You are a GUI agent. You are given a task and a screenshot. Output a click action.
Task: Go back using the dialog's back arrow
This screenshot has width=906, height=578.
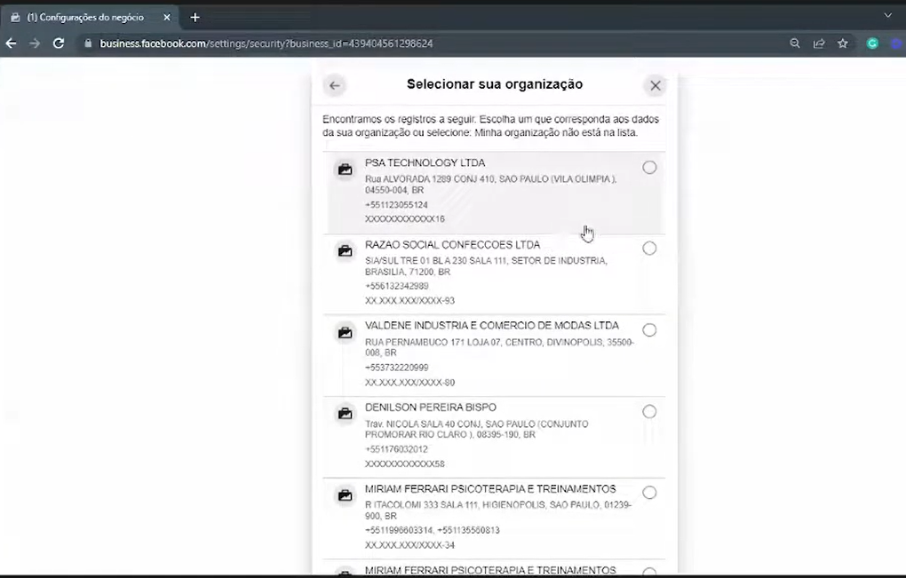[x=335, y=85]
